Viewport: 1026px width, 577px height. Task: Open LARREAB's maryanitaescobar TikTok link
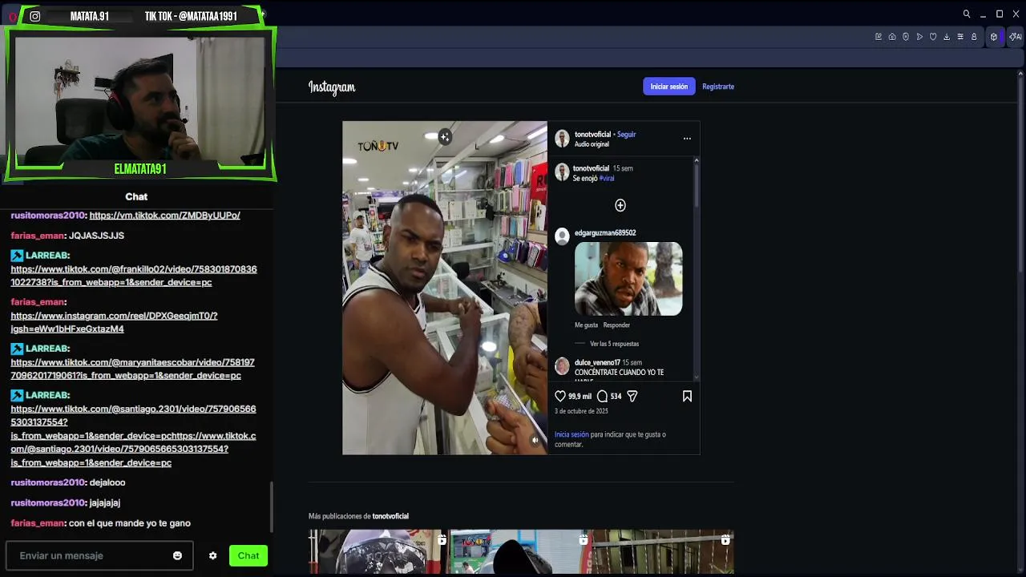pyautogui.click(x=132, y=369)
